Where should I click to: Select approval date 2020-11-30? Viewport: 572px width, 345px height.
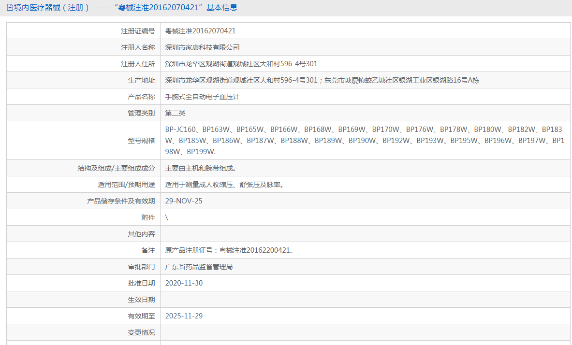(x=184, y=283)
